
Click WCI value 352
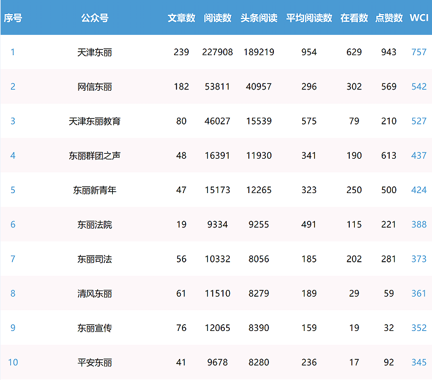(419, 328)
